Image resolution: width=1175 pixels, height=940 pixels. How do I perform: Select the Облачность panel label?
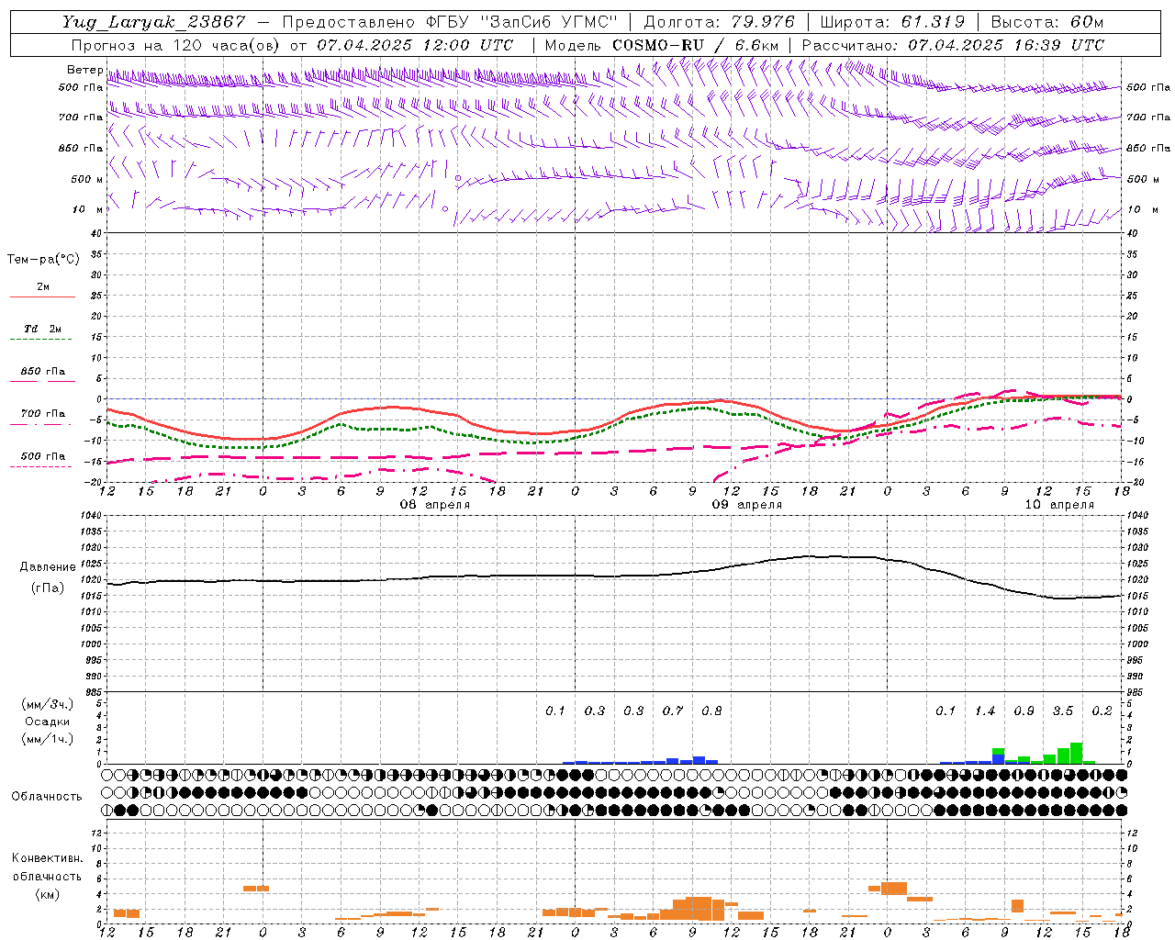(47, 797)
